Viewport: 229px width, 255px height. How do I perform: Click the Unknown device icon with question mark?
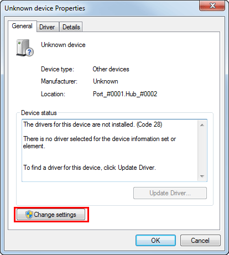coord(25,48)
